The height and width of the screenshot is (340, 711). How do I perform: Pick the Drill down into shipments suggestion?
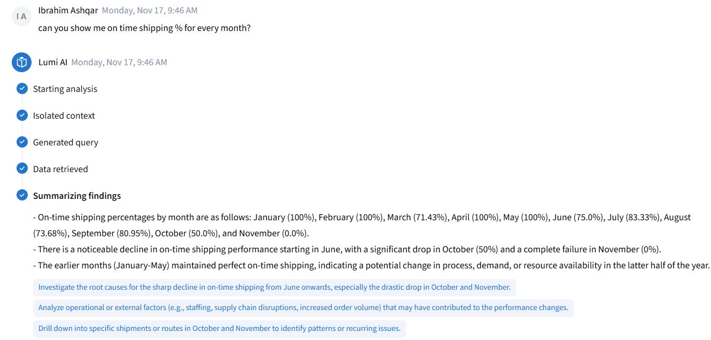[x=219, y=328]
